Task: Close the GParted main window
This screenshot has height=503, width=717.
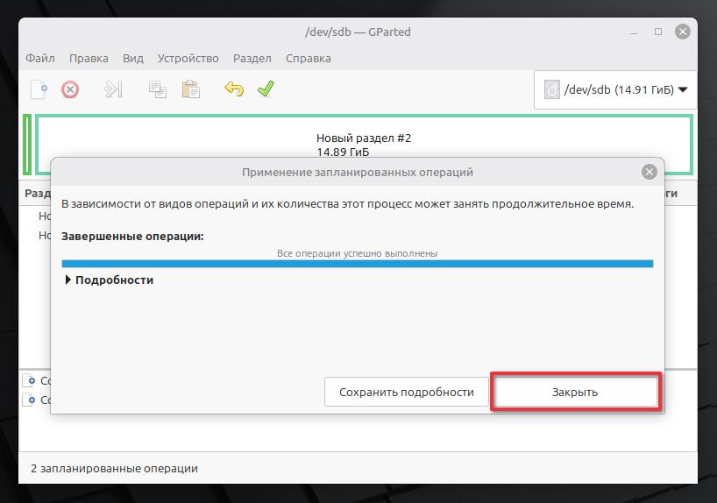Action: (x=683, y=32)
